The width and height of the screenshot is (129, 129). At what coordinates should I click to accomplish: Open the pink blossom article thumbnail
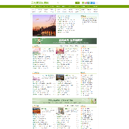(37, 51)
